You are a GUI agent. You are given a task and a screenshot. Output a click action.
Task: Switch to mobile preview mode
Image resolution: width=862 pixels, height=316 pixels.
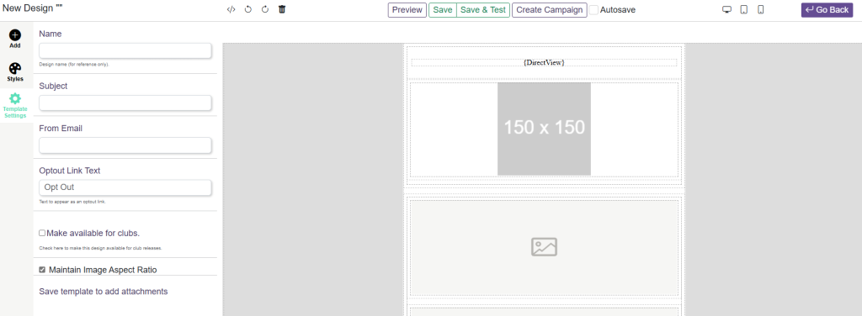tap(761, 10)
